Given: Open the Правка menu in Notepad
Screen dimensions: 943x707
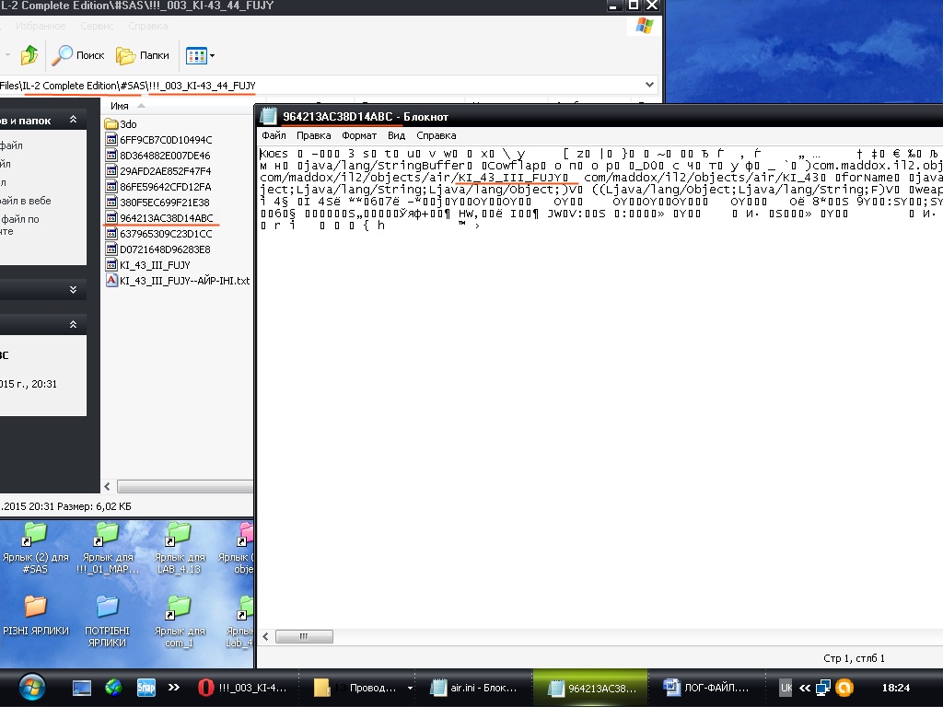Looking at the screenshot, I should point(313,136).
